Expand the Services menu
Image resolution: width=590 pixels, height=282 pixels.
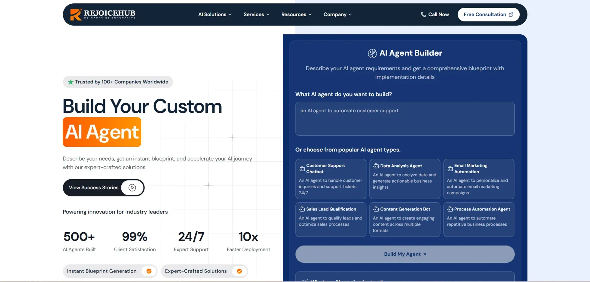(256, 14)
